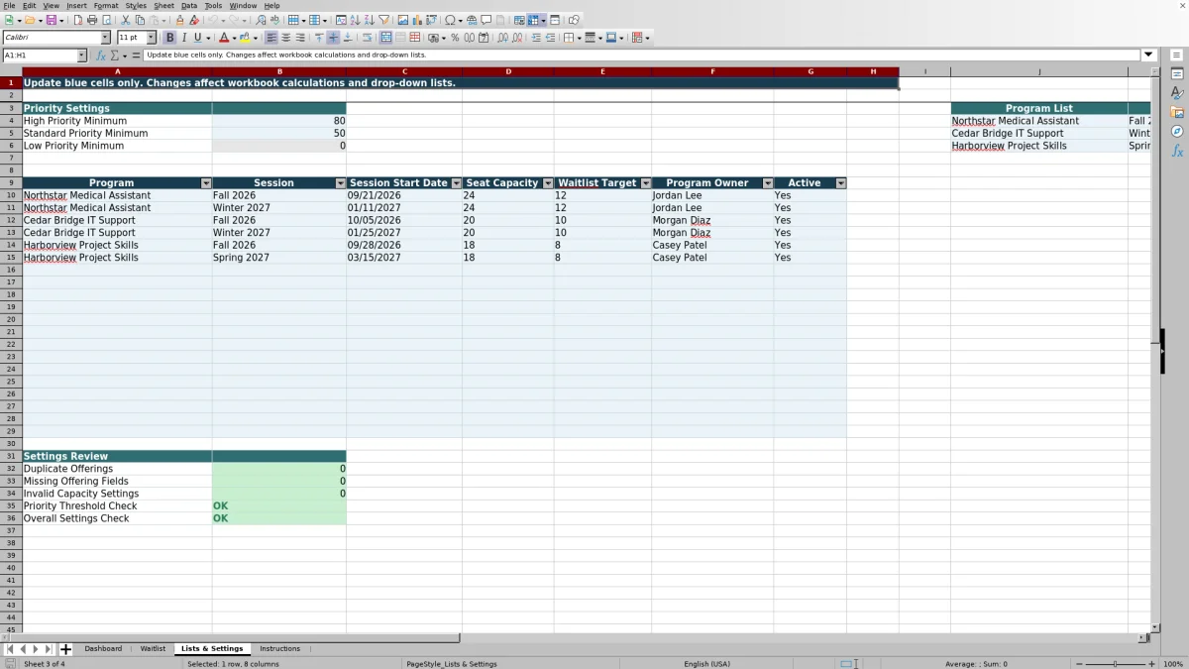Click column header D
The height and width of the screenshot is (669, 1189).
[x=508, y=71]
